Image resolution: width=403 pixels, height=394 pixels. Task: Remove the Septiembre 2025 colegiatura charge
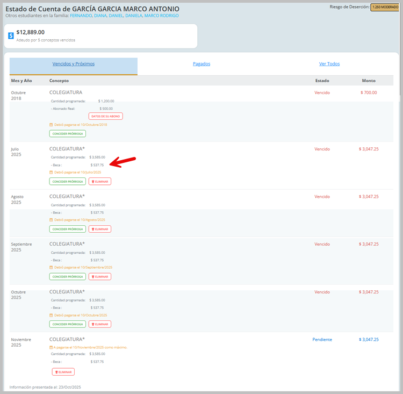(100, 277)
